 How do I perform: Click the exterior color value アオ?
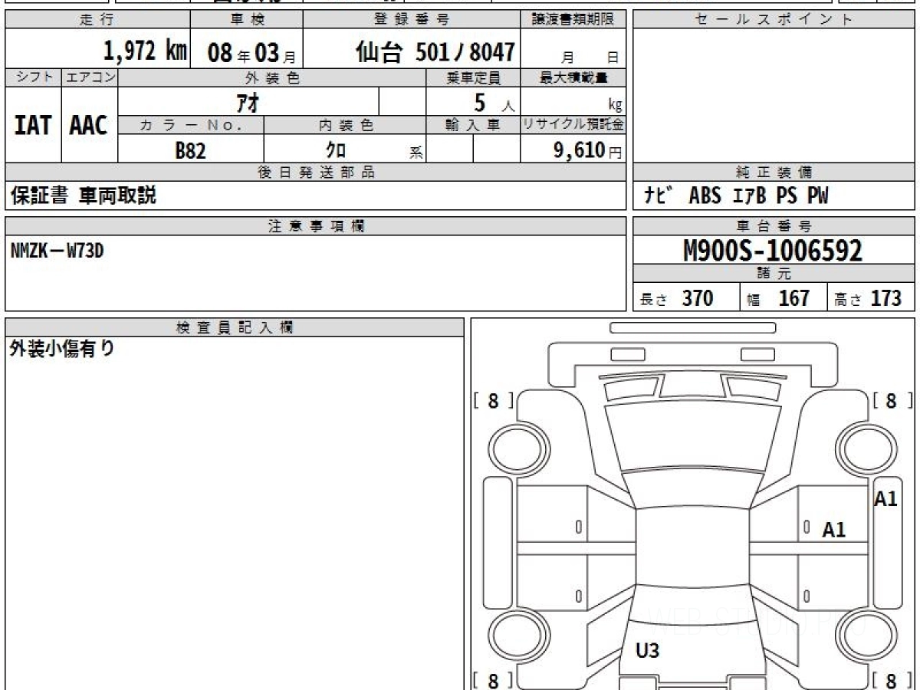pos(249,102)
